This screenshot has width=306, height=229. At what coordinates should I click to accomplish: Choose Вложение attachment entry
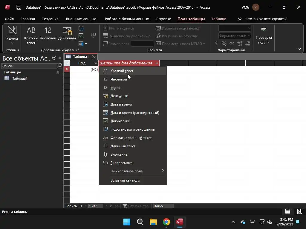pyautogui.click(x=133, y=154)
